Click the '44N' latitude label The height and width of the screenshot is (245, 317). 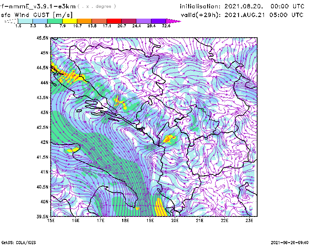[44, 82]
